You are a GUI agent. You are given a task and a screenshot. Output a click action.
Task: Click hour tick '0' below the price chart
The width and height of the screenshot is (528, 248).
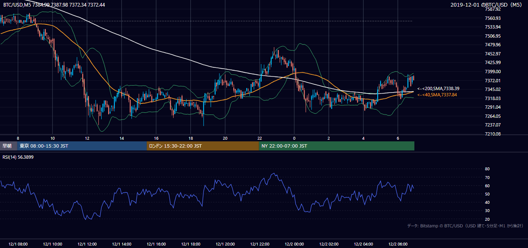tap(294, 138)
